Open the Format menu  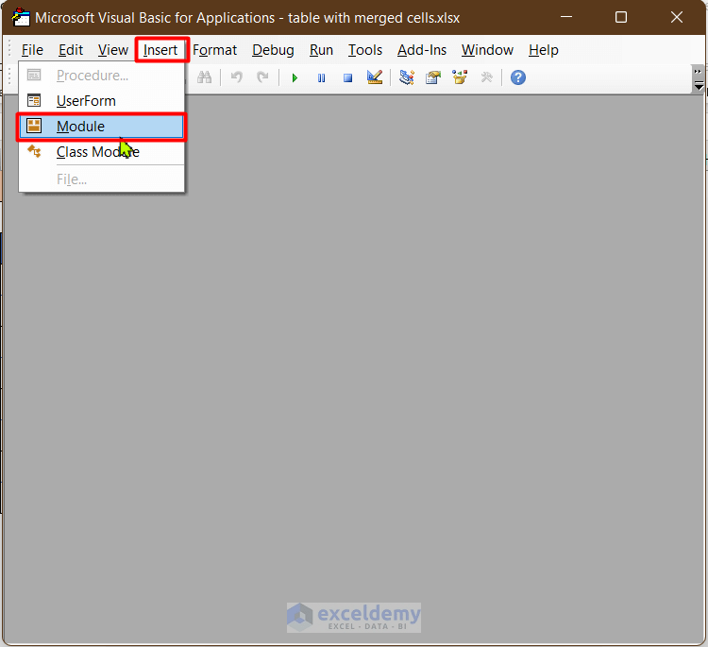[214, 50]
